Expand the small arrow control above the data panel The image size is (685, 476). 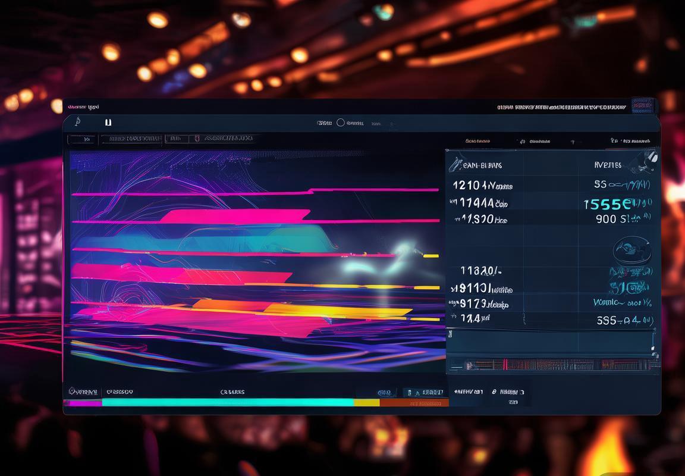tap(573, 142)
